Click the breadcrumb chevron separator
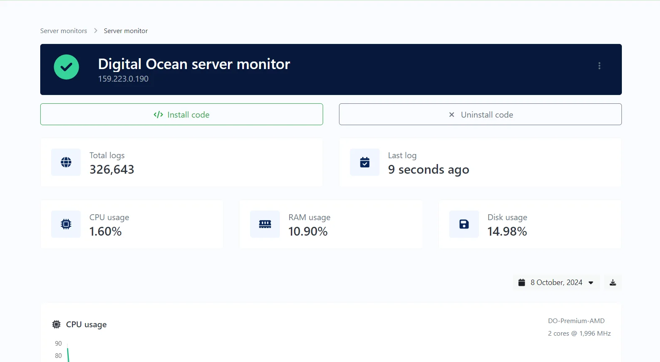Screen dimensions: 660x362 pyautogui.click(x=96, y=31)
